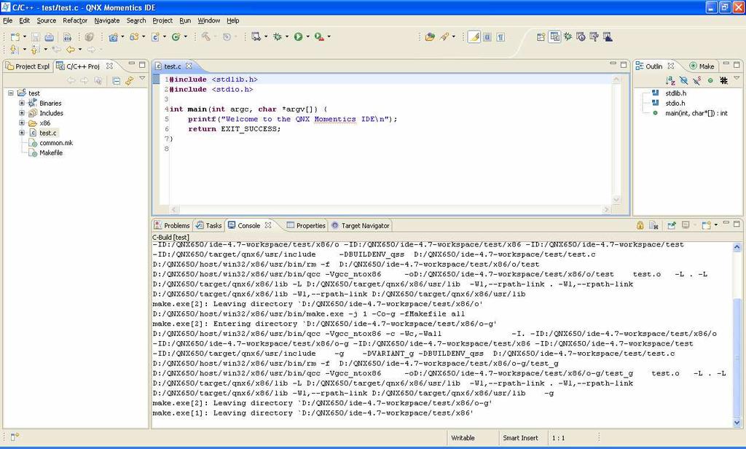Toggle Scroll Lock in Console
746x449 pixels.
click(x=640, y=225)
